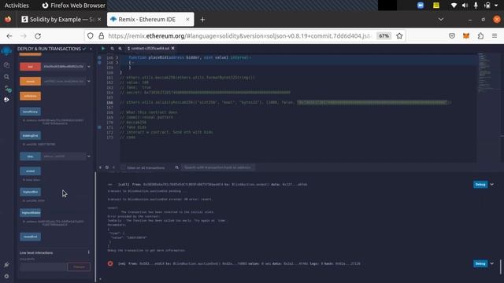Close the contract .sol editor tab

(172, 48)
